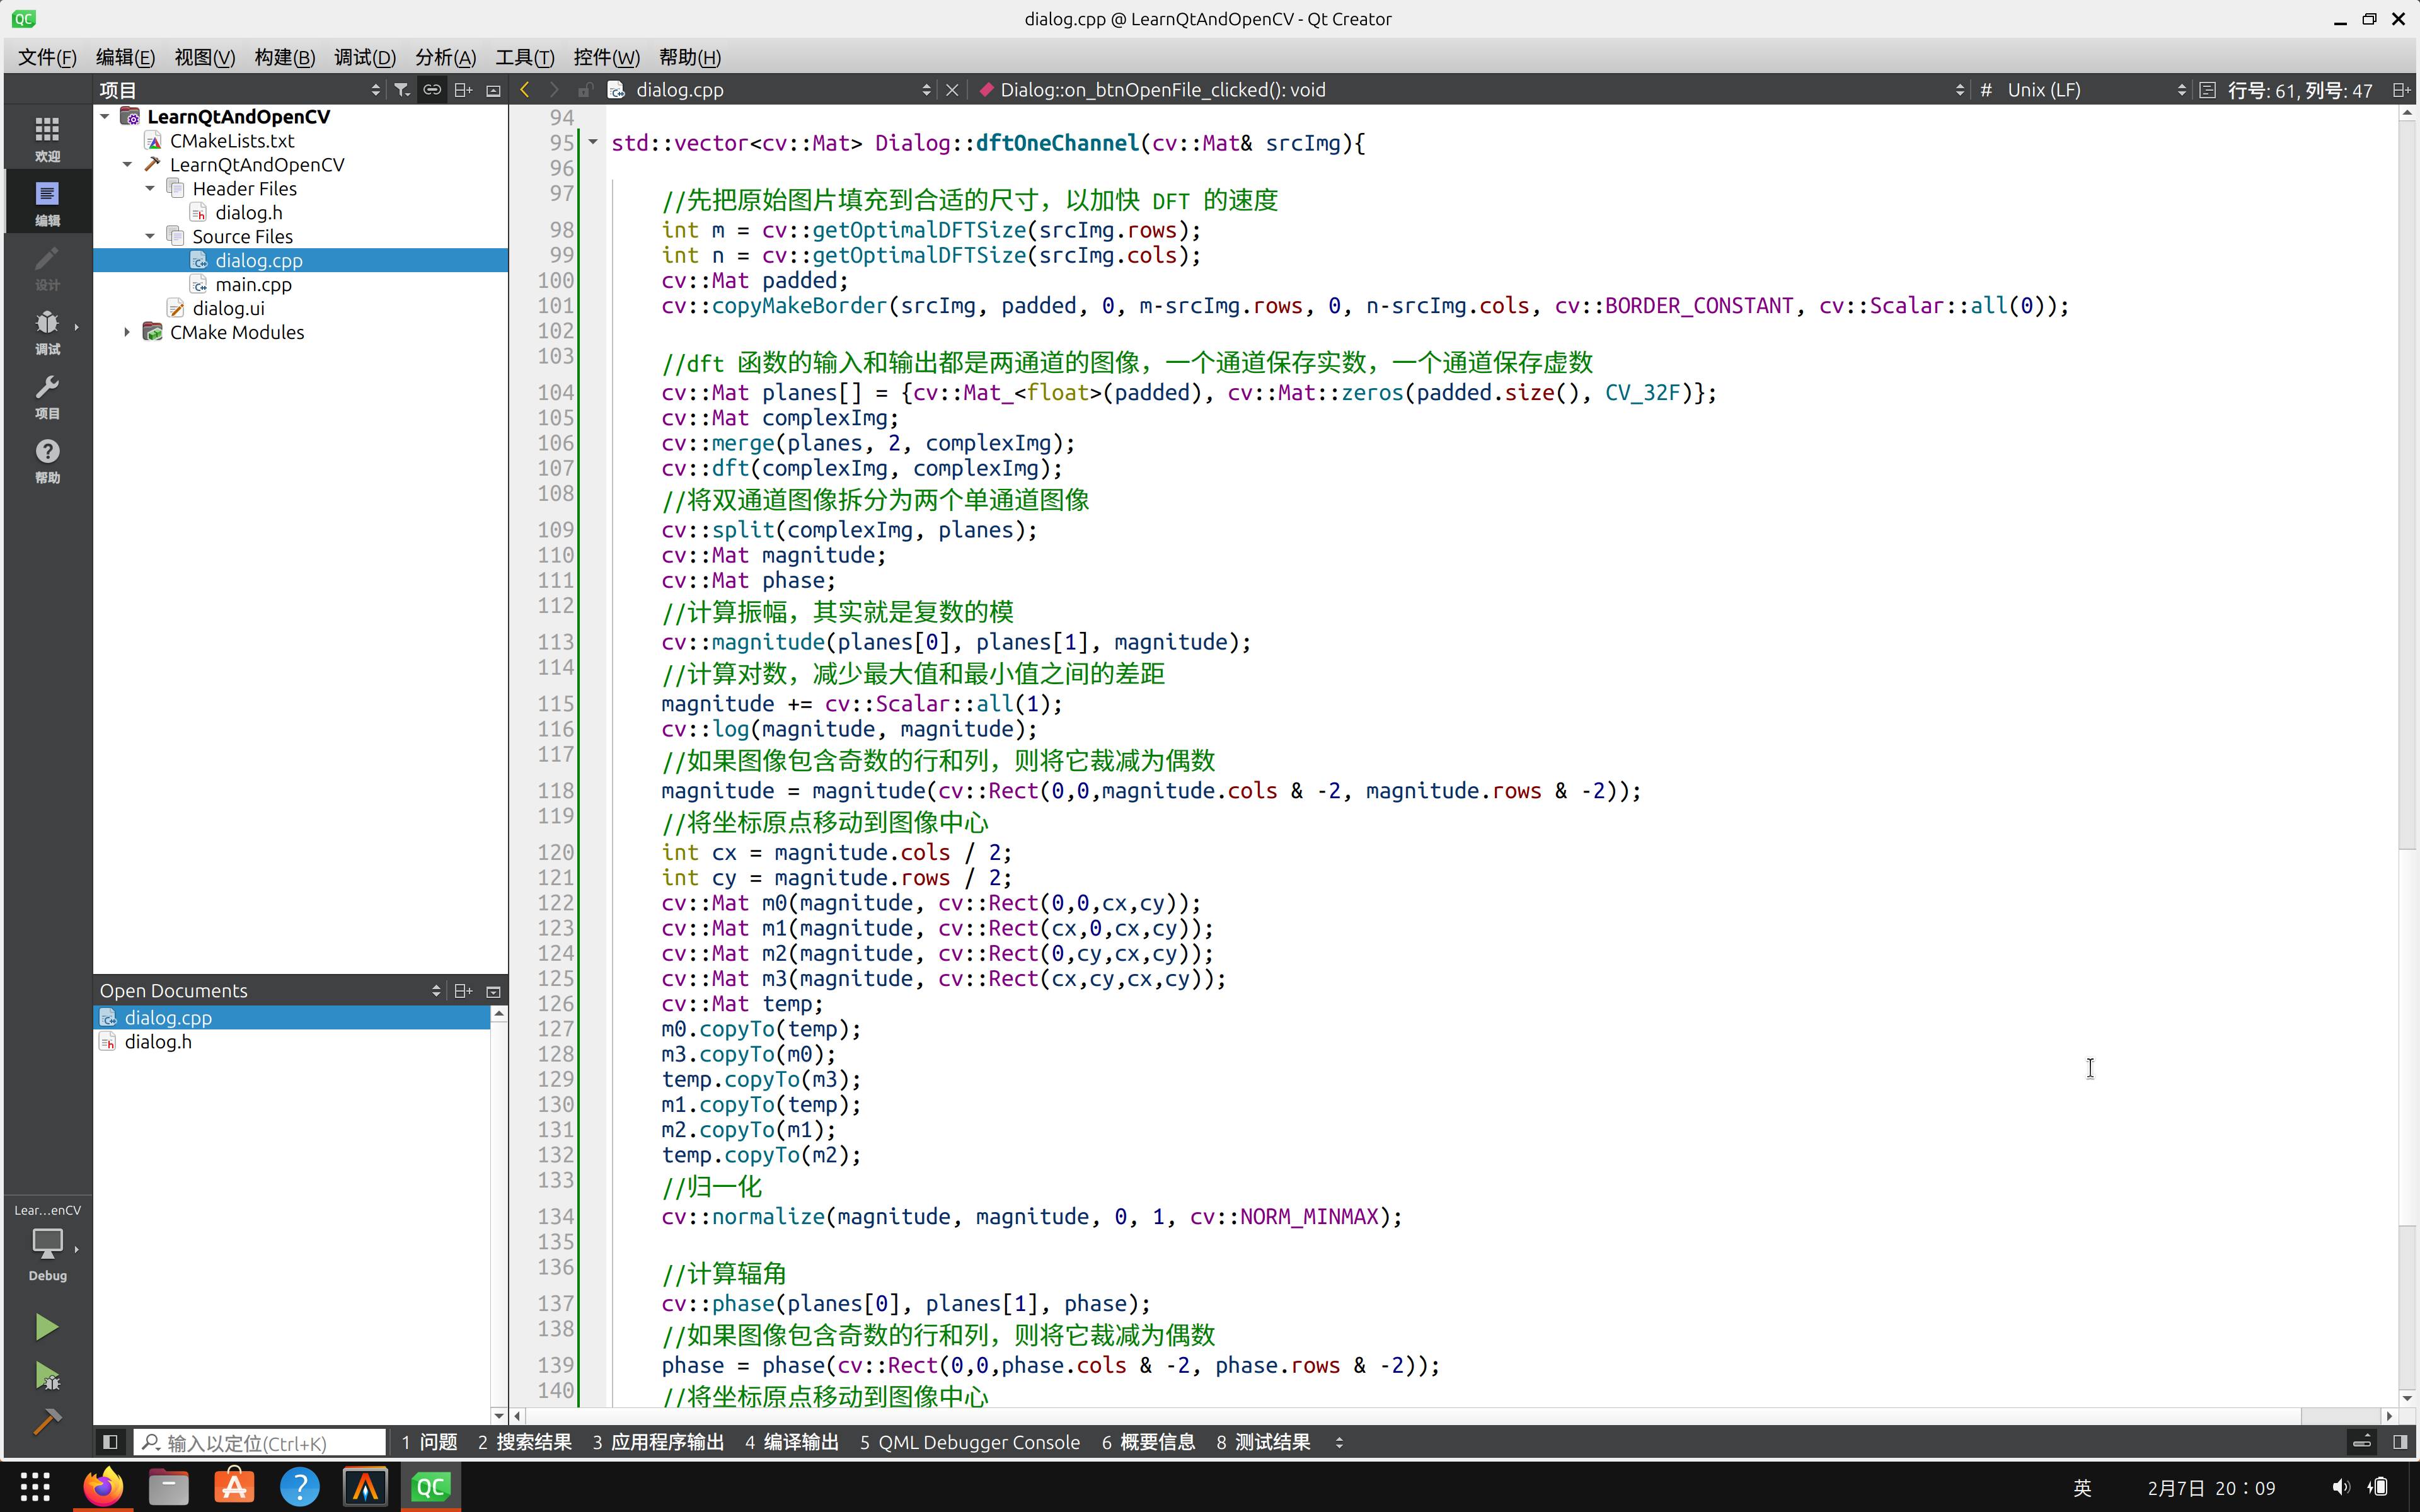Open the 编辑(E) menu

(125, 57)
